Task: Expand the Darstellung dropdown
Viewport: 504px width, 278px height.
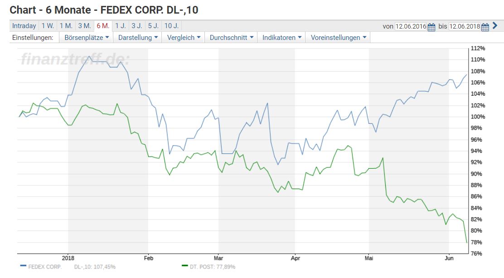Action: pos(138,38)
